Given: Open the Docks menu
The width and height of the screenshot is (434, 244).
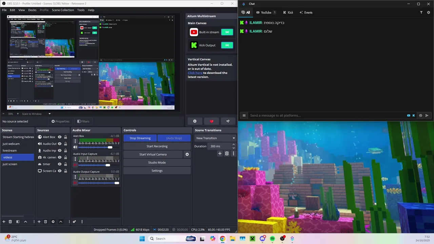Looking at the screenshot, I should (32, 10).
